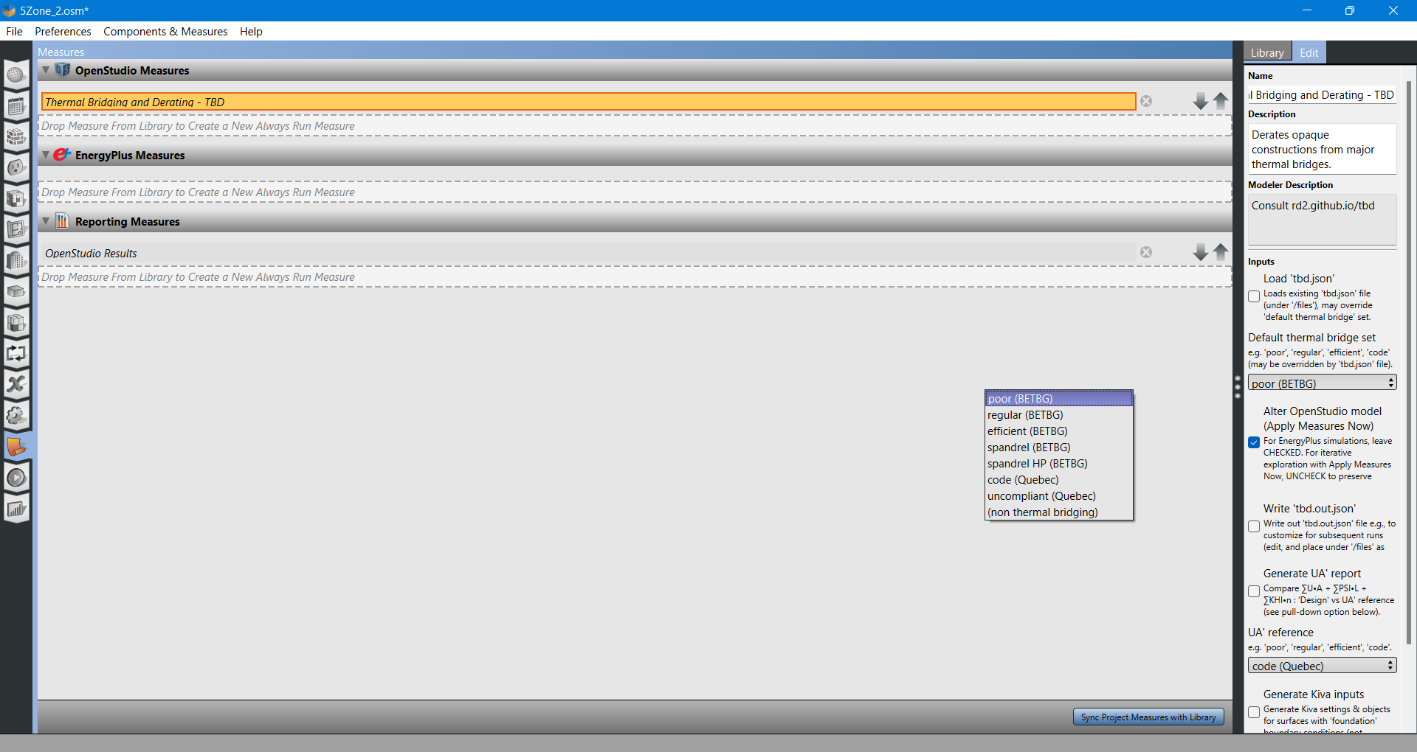Open the Space Types cube icon
Screen dimensions: 1417x752
click(x=16, y=198)
